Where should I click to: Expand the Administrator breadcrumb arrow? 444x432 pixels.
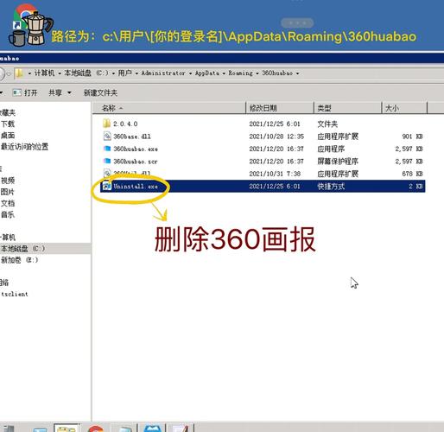190,73
